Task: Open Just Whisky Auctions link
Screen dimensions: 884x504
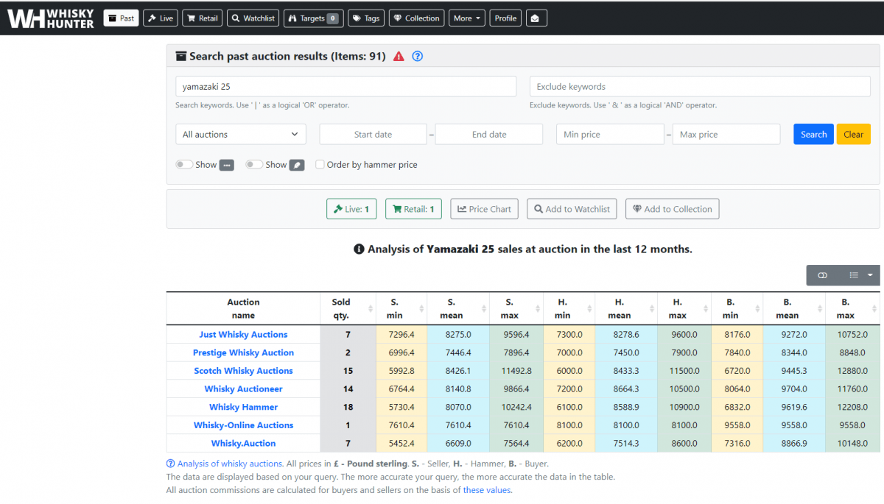Action: tap(243, 335)
